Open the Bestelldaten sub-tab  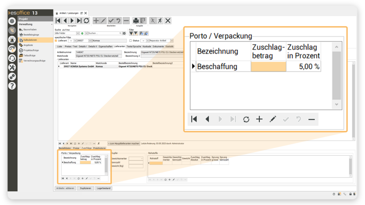[x=65, y=148]
